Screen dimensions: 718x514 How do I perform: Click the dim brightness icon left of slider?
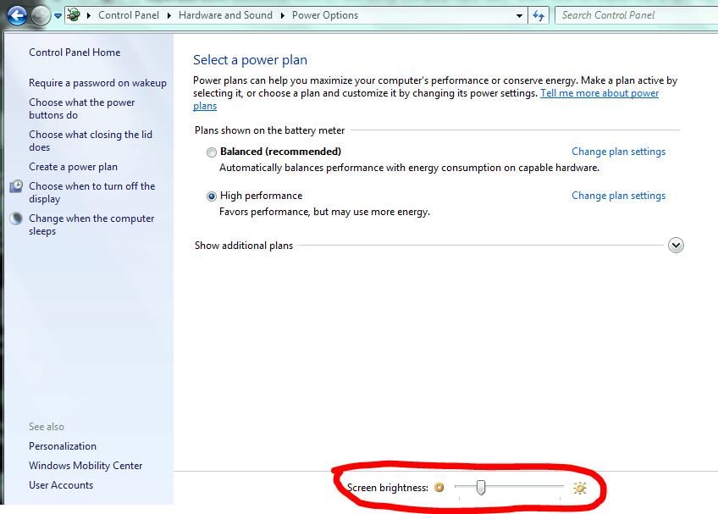439,488
